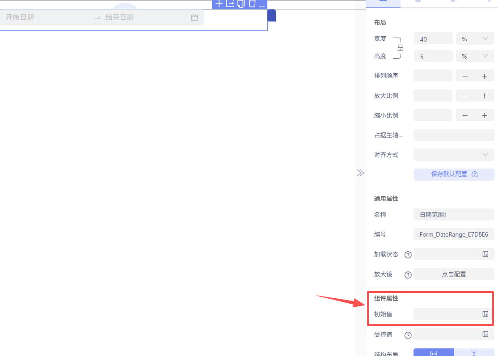
Task: Select the vertical layout option under 结构布局
Action: (474, 353)
